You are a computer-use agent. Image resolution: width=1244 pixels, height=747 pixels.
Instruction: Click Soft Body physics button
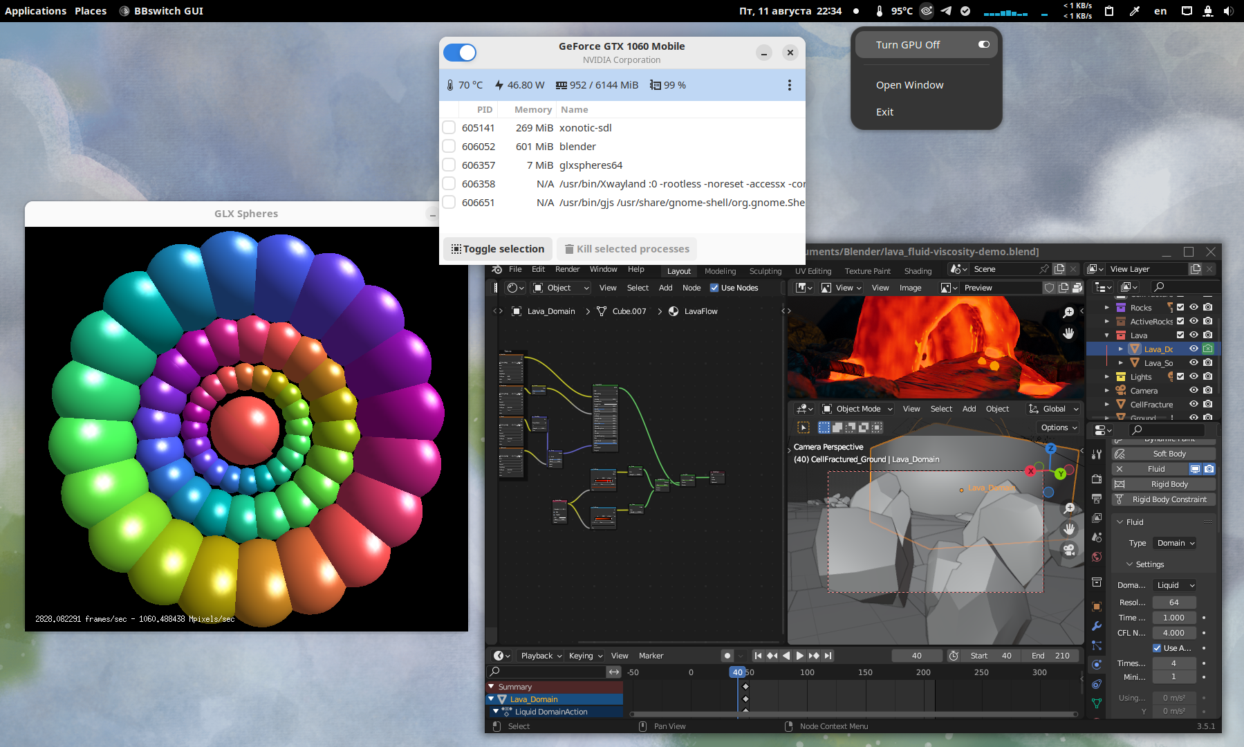pyautogui.click(x=1164, y=454)
